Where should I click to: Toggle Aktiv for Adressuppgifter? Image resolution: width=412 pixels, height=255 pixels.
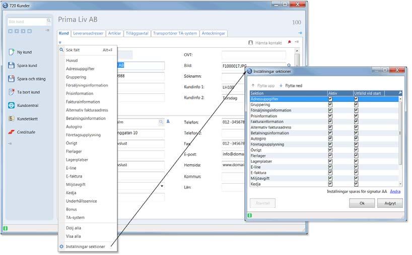[x=330, y=99]
